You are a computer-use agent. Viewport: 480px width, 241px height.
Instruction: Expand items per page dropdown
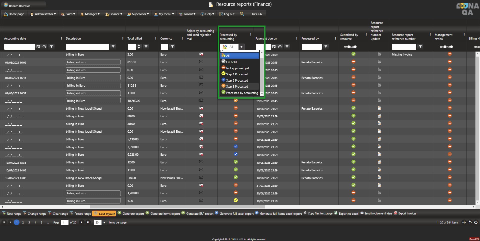tap(104, 222)
